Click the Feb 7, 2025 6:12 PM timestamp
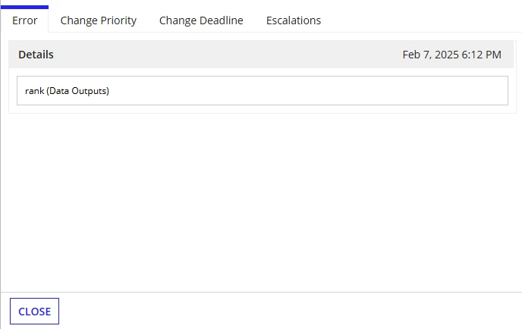Image resolution: width=522 pixels, height=329 pixels. pyautogui.click(x=451, y=55)
